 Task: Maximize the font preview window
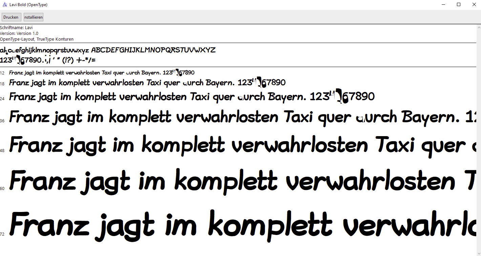(459, 5)
